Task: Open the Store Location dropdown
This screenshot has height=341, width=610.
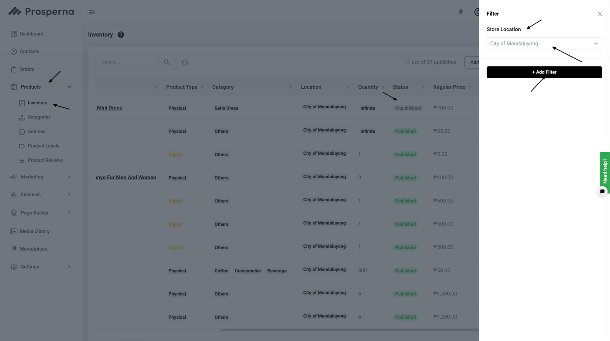Action: (544, 43)
